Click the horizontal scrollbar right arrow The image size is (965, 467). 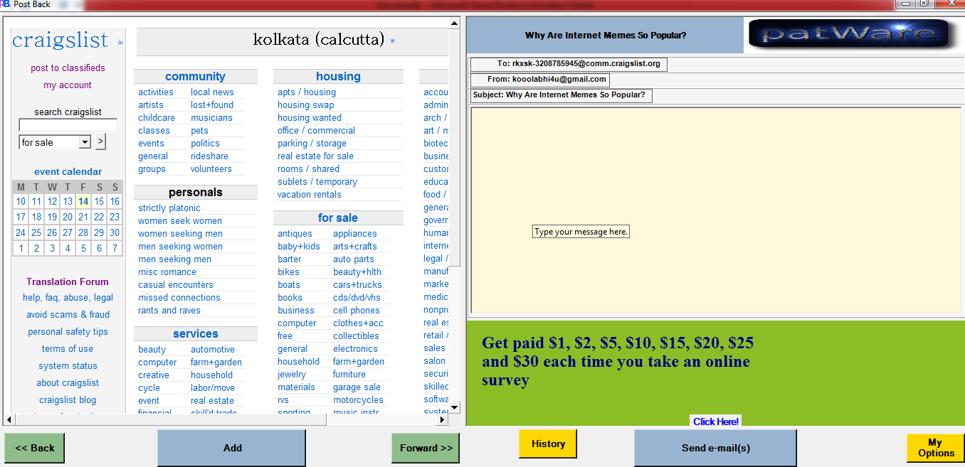[442, 419]
